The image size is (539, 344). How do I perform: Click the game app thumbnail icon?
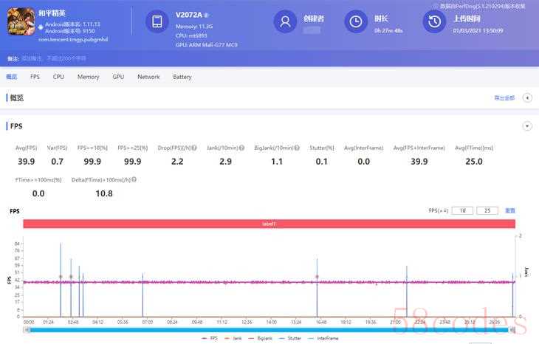[x=21, y=22]
